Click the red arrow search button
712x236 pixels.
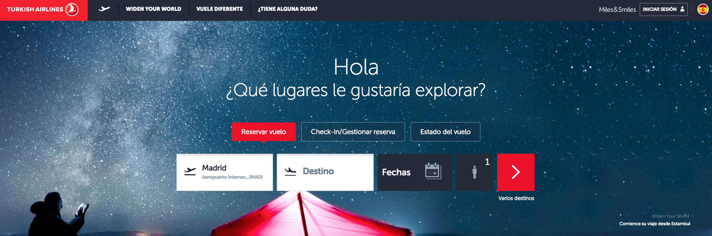tap(515, 172)
